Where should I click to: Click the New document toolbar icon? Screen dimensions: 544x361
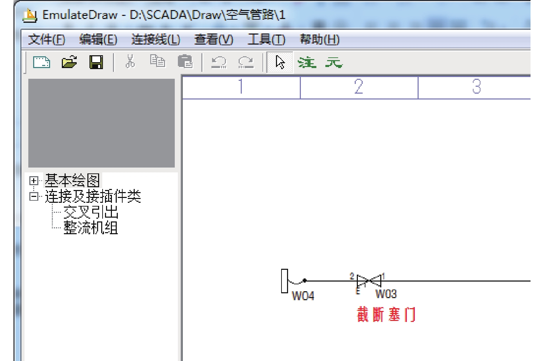tap(41, 63)
